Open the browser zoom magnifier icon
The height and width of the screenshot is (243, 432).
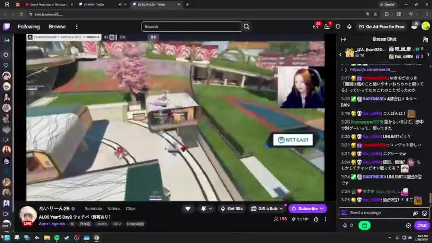click(368, 14)
